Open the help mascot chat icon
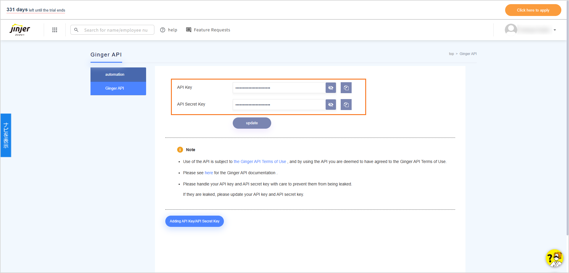 554,258
